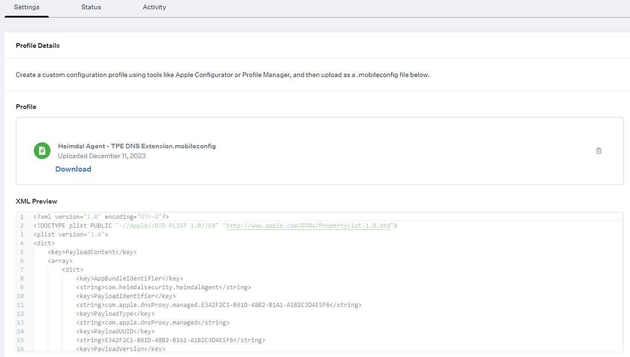This screenshot has width=630, height=357.
Task: Click the PayloadUUID key line
Action: coord(115,331)
